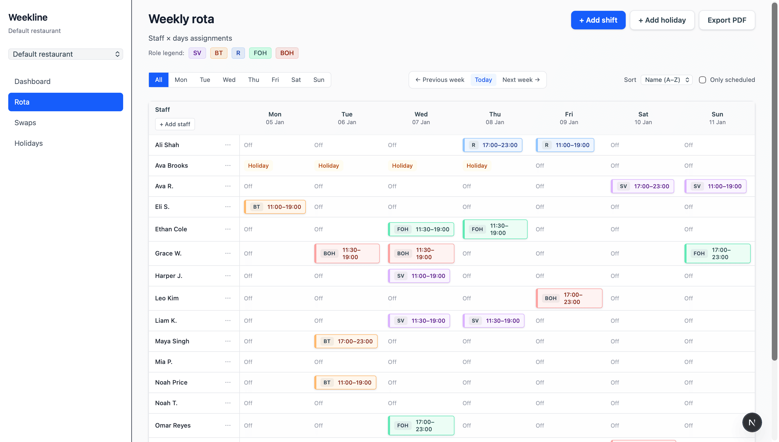The width and height of the screenshot is (779, 442).
Task: Click the SV role legend badge
Action: (197, 53)
